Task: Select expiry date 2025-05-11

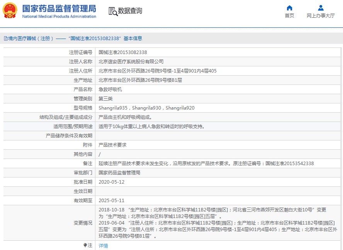Action: pos(112,200)
